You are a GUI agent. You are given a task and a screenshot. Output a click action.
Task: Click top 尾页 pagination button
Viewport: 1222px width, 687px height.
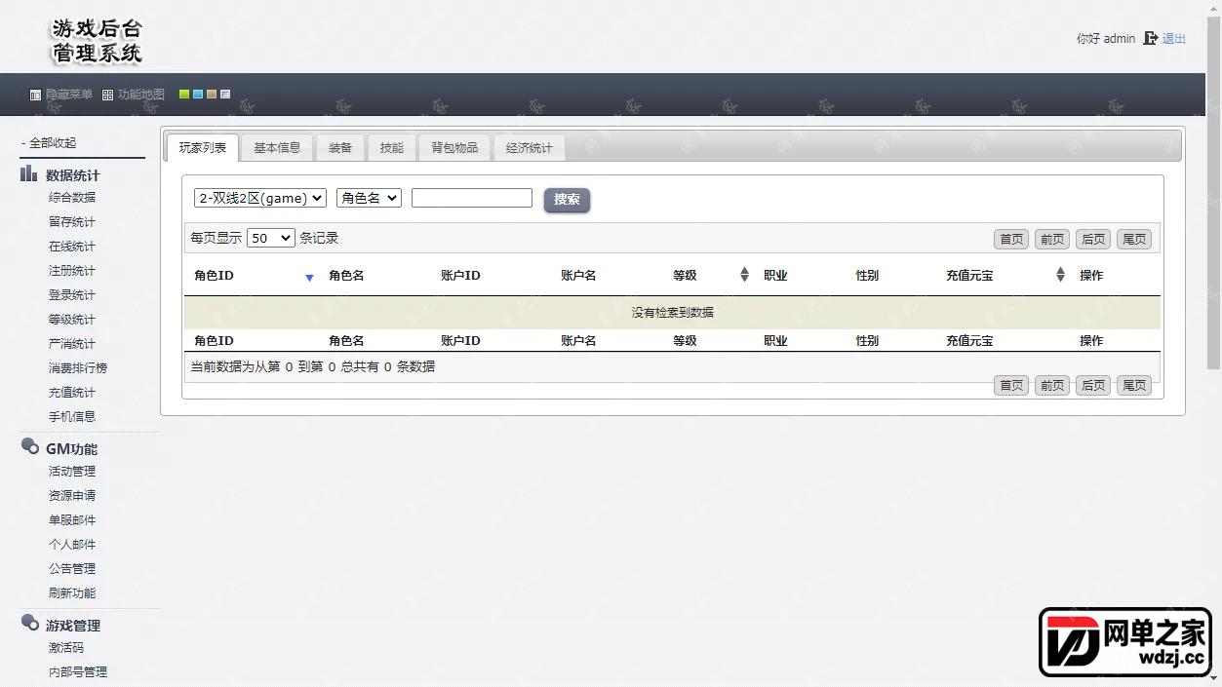click(1134, 239)
